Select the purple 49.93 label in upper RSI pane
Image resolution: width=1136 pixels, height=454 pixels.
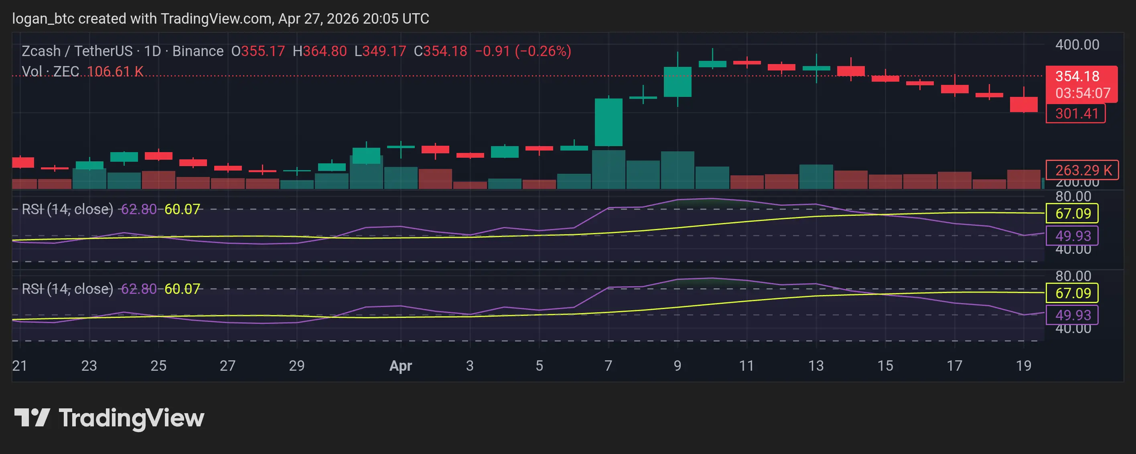(x=1072, y=235)
